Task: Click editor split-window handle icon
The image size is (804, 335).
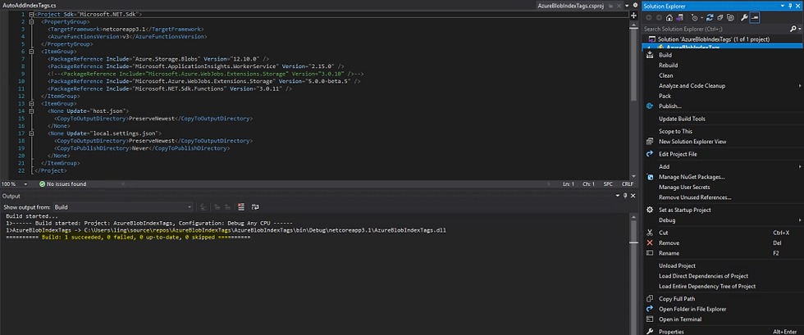Action: pos(633,15)
